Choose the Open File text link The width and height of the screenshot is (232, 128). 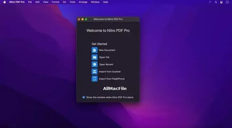click(104, 57)
